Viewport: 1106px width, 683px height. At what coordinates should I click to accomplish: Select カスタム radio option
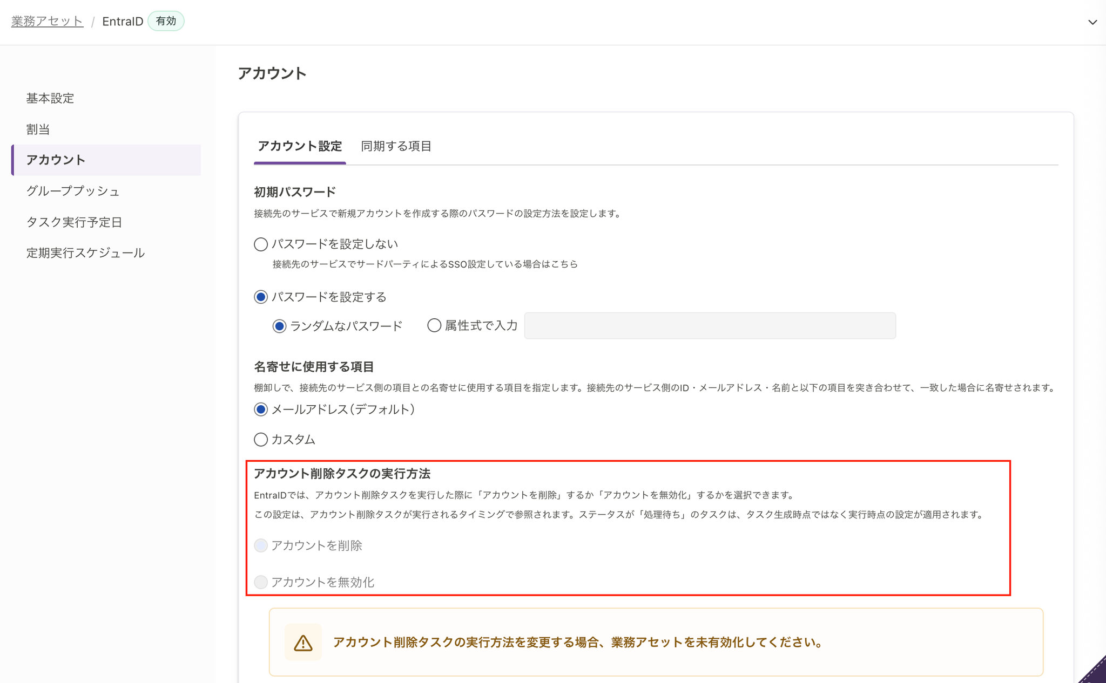(261, 440)
